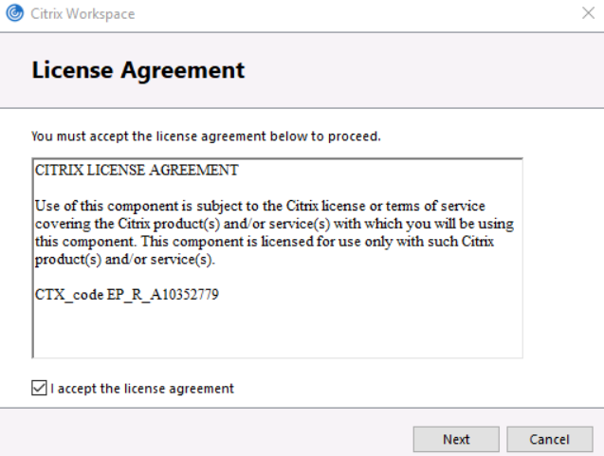The width and height of the screenshot is (604, 456).
Task: Click the "License Agreement" page heading
Action: [138, 70]
